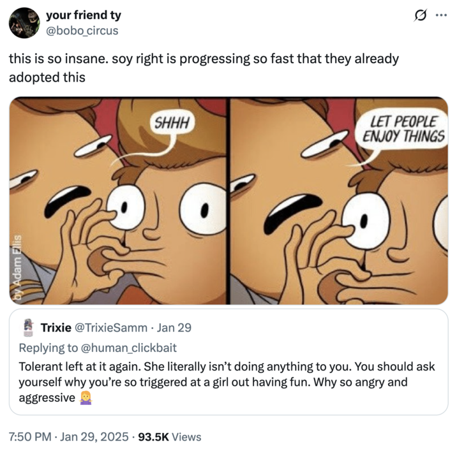The image size is (457, 456).
Task: Click the facepalm emoji in quoted tweet
Action: coord(84,397)
